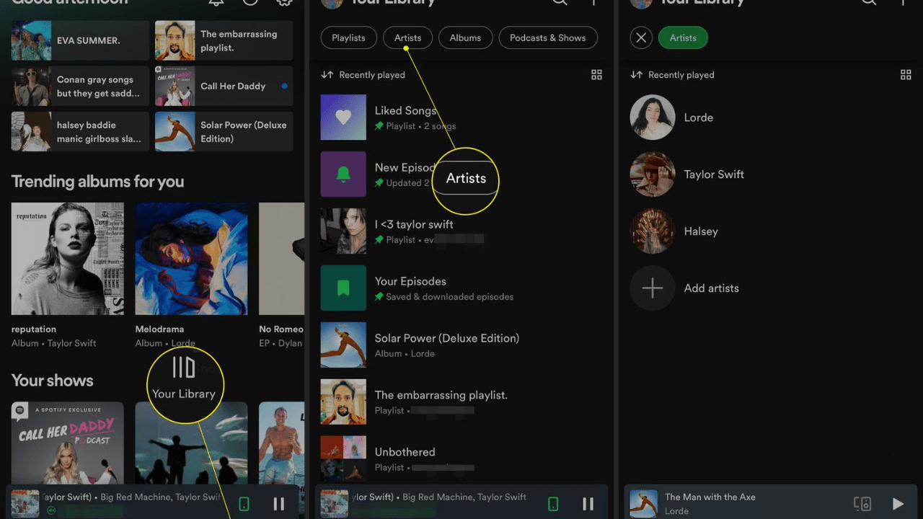Open connect-to-device icon in right screen bar
Screen dimensions: 923x519
point(862,504)
